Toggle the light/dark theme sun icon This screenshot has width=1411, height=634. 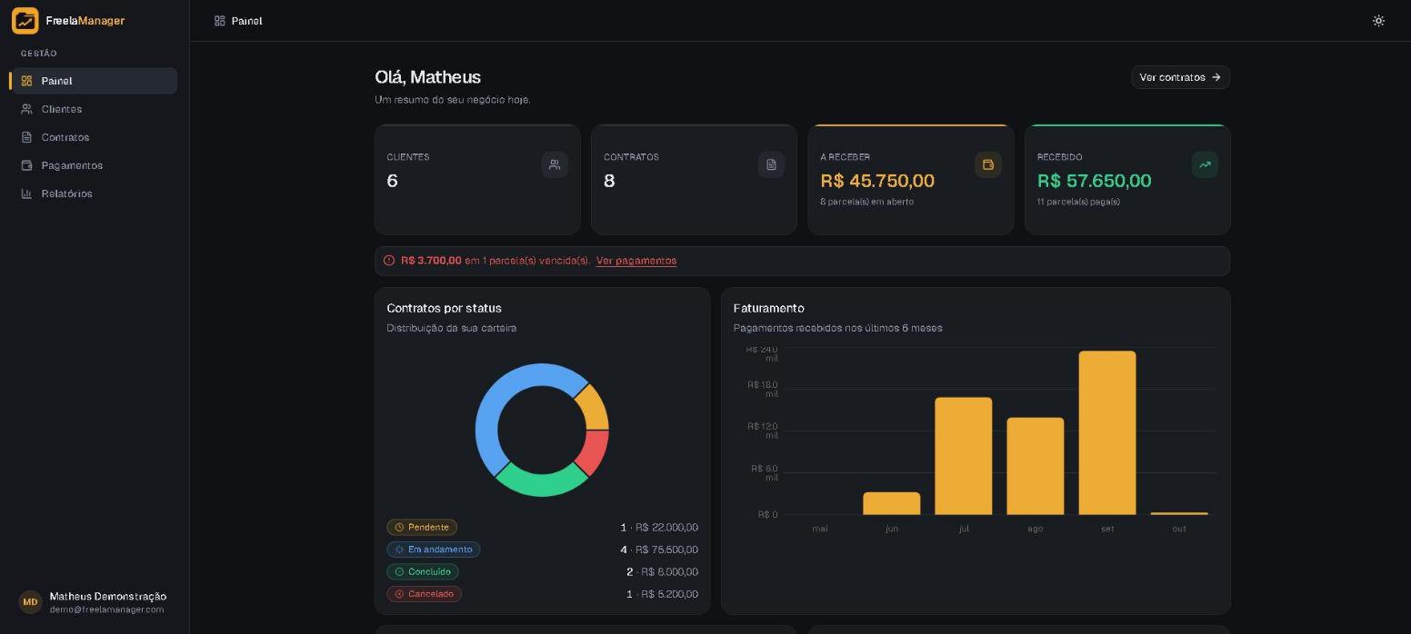click(1378, 21)
